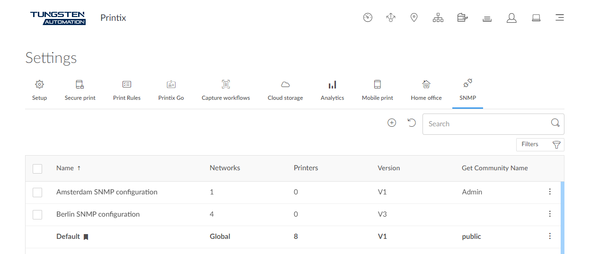590x254 pixels.
Task: Sort the list by Name column
Action: point(65,168)
